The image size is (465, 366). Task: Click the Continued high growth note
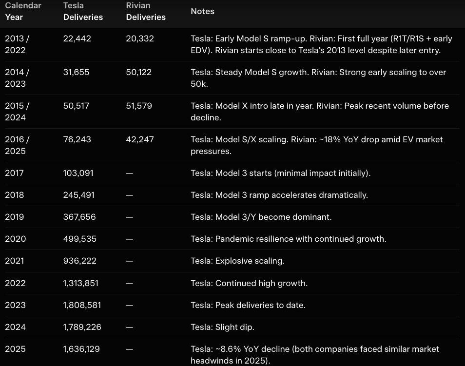249,283
